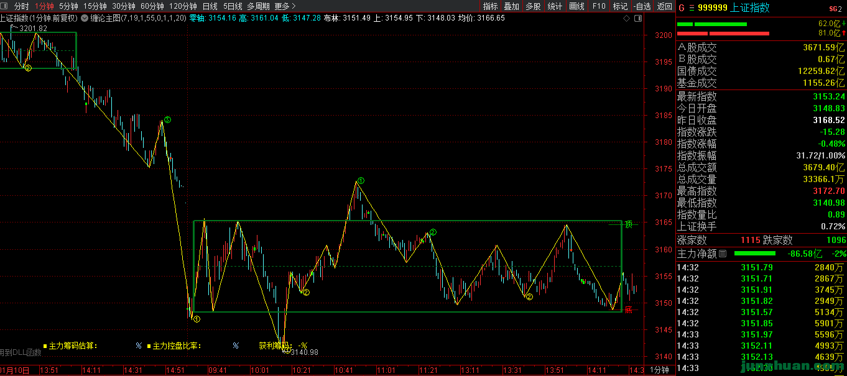Viewport: 847px width, 376px height.
Task: Click the 主力净额 green bar
Action: 755,254
